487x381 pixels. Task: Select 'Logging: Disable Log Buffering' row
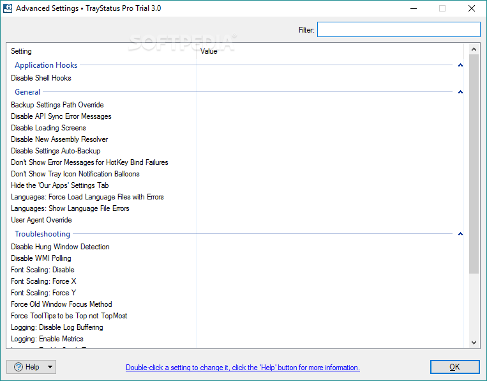point(57,327)
